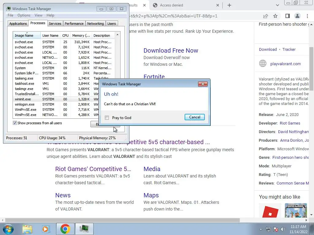Select the wininit.exe process row
This screenshot has width=314, height=235.
[56, 99]
